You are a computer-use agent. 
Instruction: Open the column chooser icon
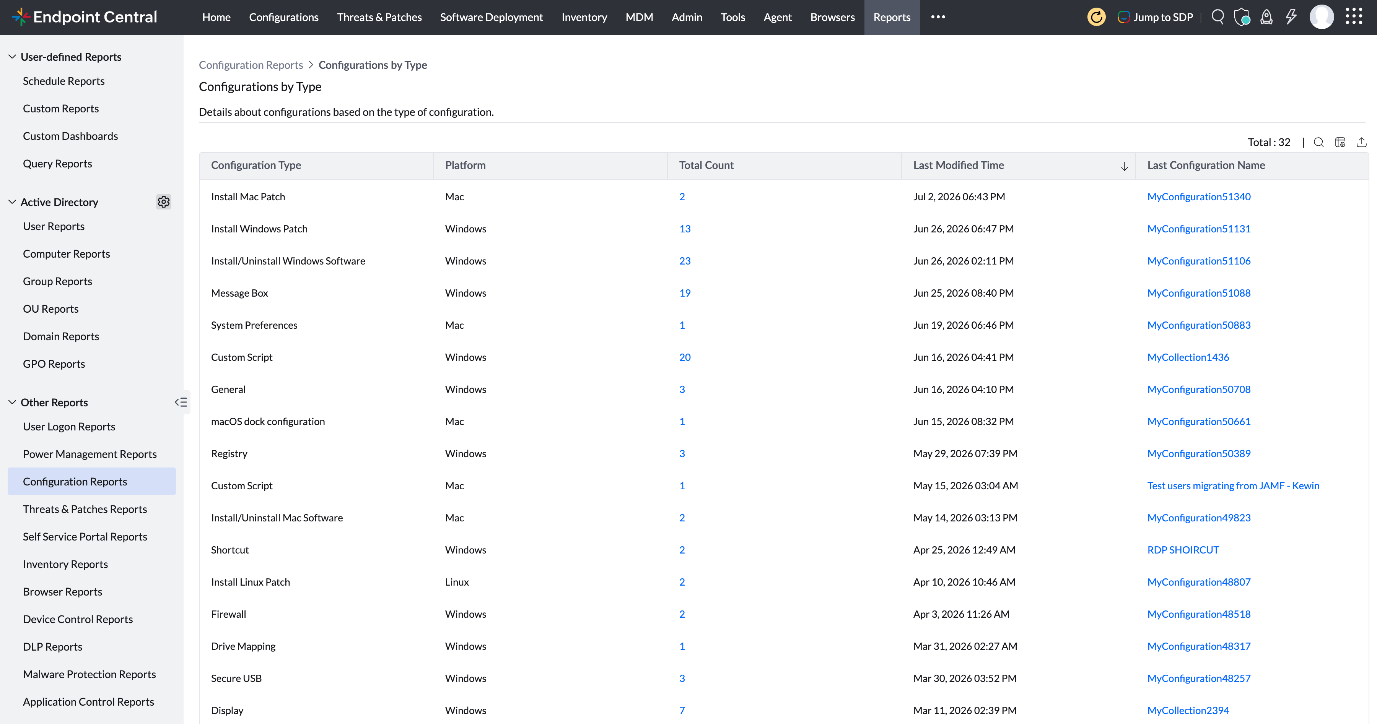(x=1340, y=142)
